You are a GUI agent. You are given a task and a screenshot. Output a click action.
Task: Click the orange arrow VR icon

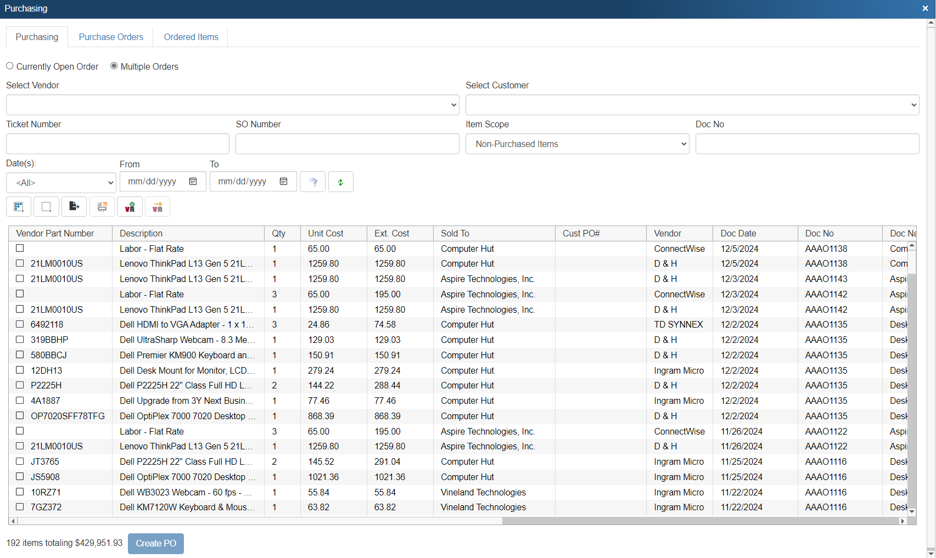(x=158, y=207)
